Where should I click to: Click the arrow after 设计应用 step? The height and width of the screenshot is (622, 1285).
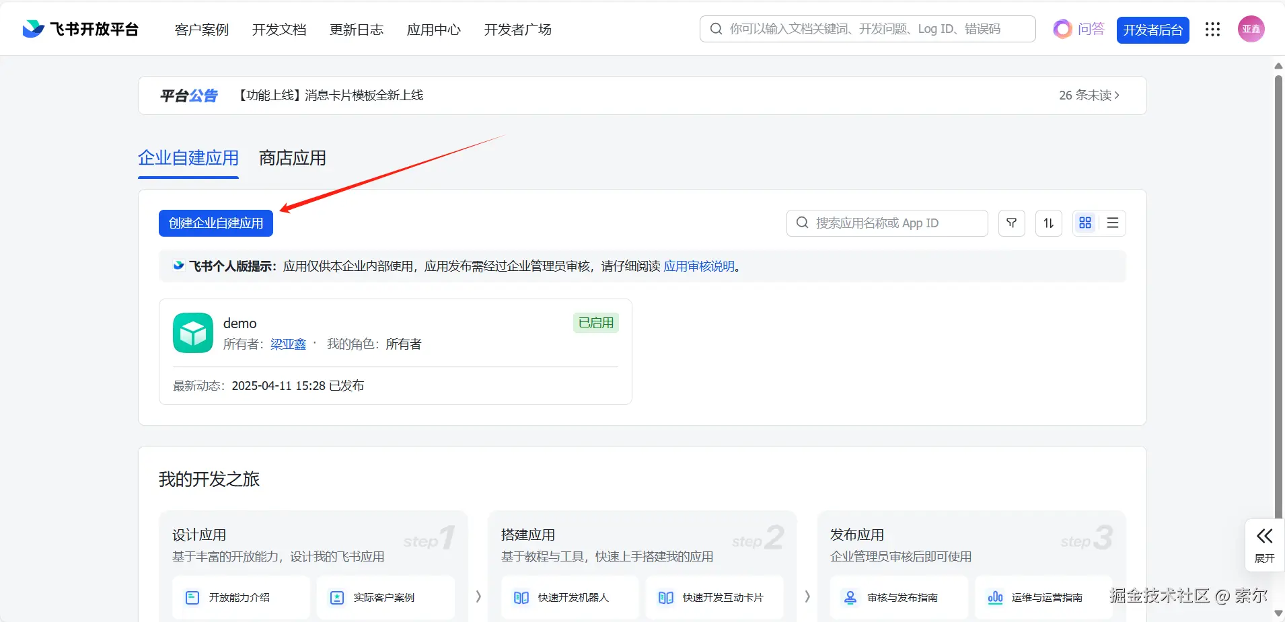478,596
